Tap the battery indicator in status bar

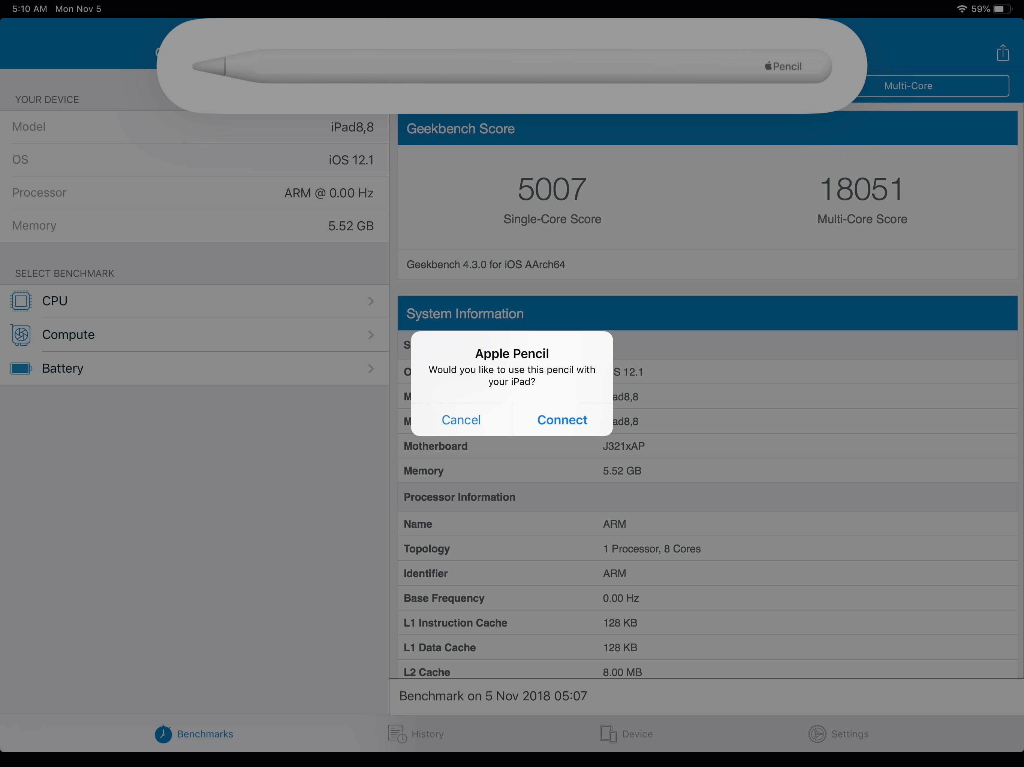tap(1002, 9)
